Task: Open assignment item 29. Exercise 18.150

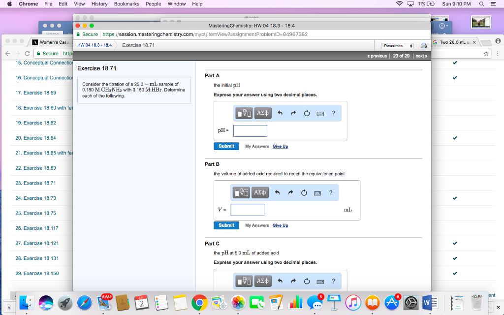Action: coord(37,274)
